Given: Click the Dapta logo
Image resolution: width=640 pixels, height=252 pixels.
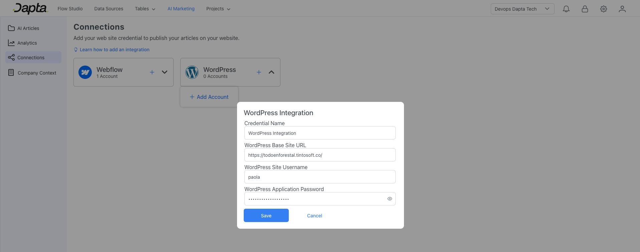Looking at the screenshot, I should [x=31, y=8].
